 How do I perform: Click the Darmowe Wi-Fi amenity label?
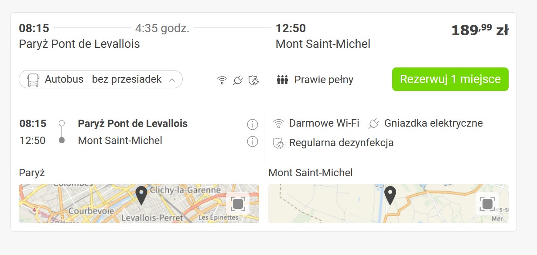coord(324,123)
